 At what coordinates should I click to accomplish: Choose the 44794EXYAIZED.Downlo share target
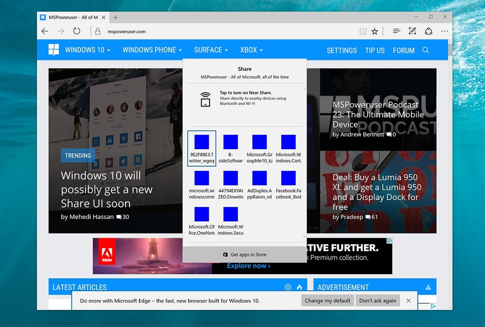231,185
